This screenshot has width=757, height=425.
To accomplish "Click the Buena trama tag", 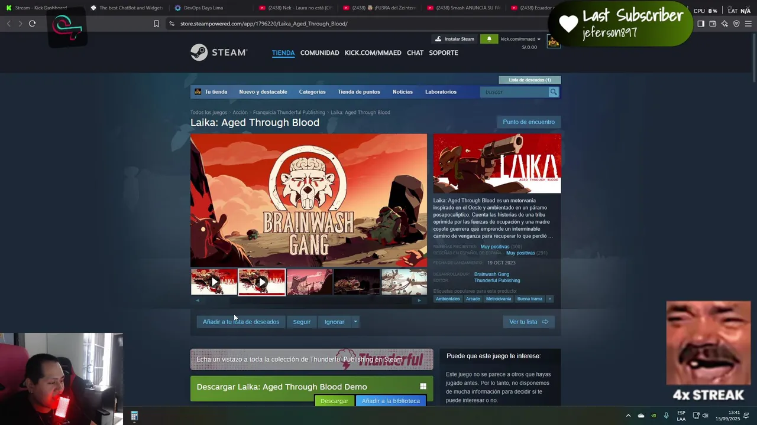I will pyautogui.click(x=530, y=299).
